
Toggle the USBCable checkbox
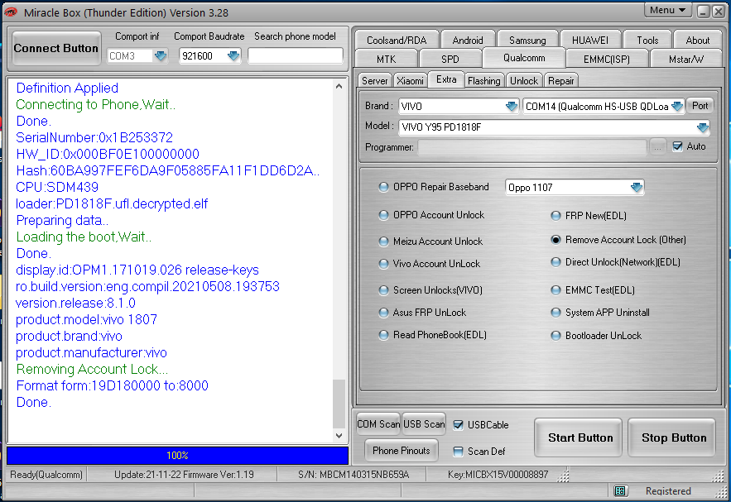click(x=459, y=425)
